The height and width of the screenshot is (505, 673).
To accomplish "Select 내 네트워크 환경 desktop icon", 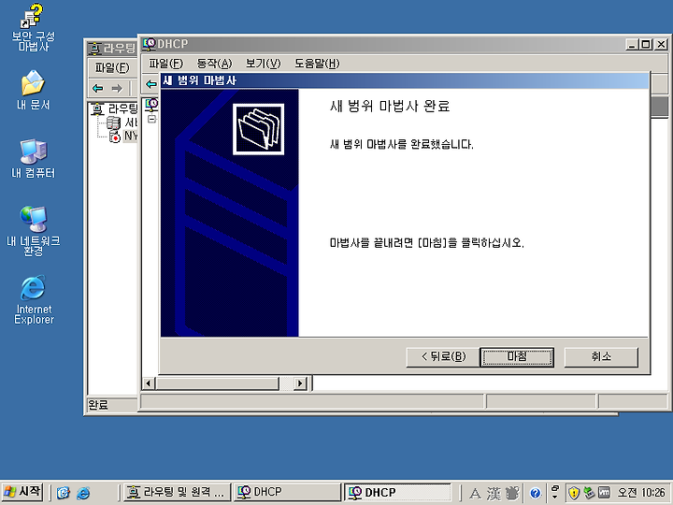I will coord(33,231).
